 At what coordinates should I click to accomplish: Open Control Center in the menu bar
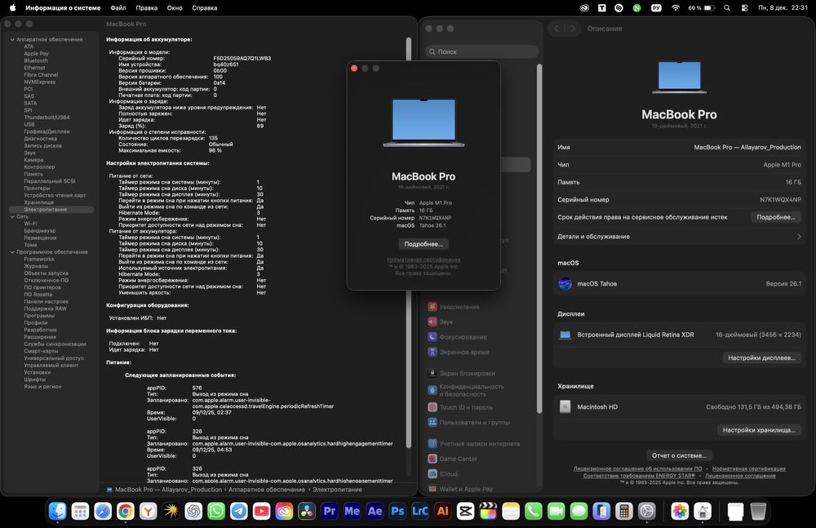point(745,8)
